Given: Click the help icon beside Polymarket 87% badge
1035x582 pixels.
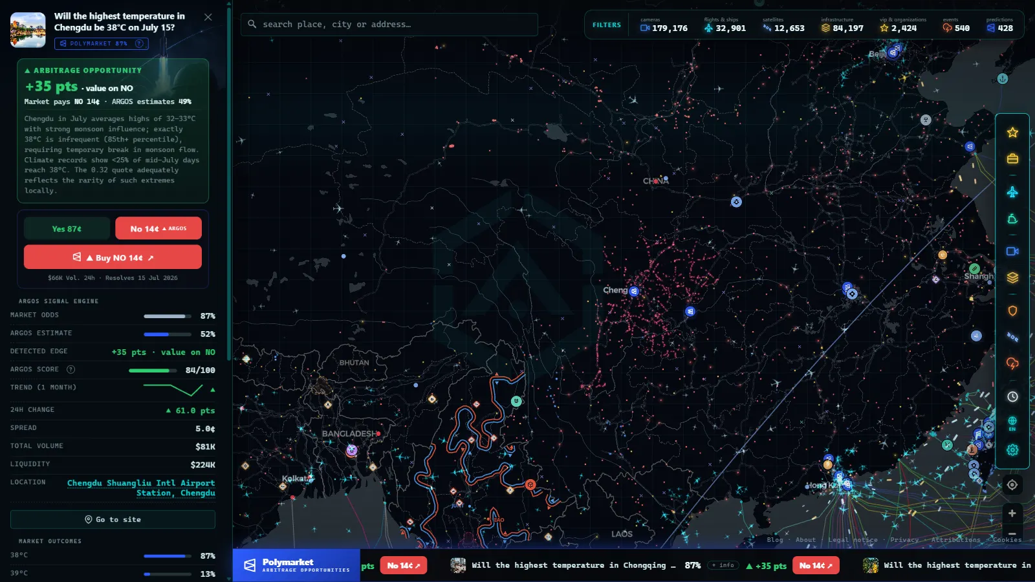Looking at the screenshot, I should pyautogui.click(x=139, y=43).
